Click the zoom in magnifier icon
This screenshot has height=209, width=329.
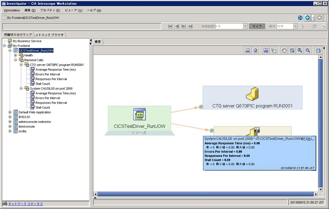coord(308,51)
